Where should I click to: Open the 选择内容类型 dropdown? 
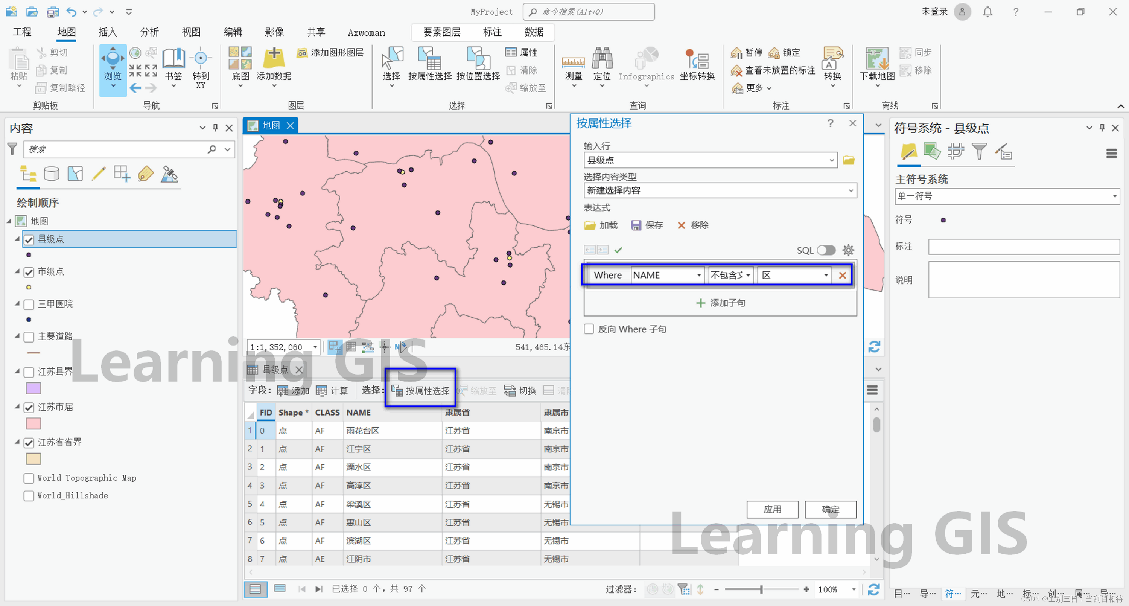coord(720,190)
